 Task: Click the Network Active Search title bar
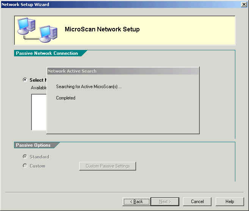[x=123, y=71]
